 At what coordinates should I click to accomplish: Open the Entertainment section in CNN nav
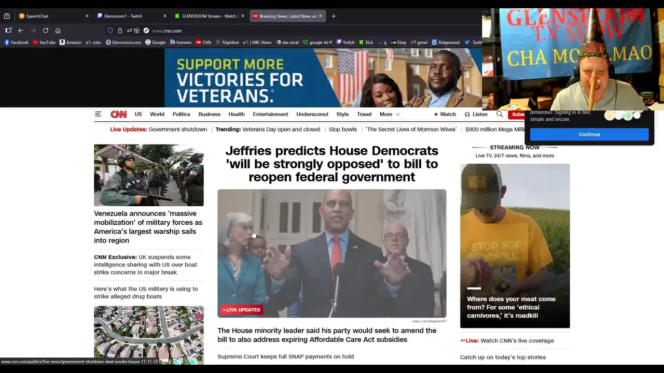pyautogui.click(x=270, y=114)
